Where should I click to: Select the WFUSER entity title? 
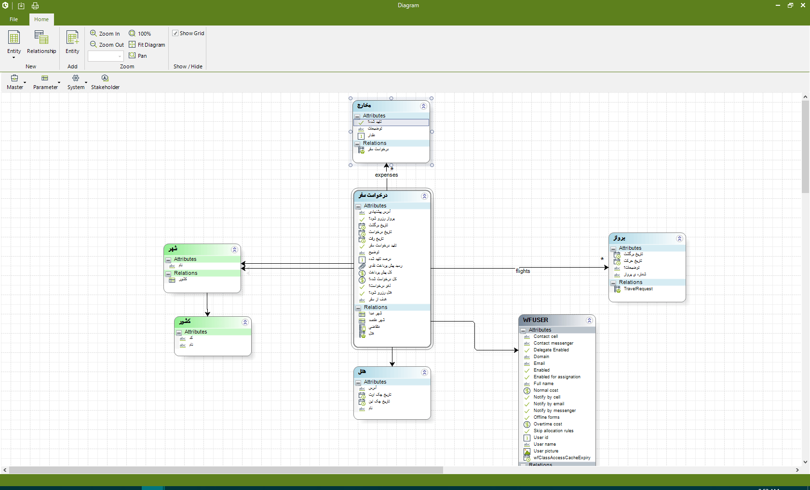click(x=535, y=320)
